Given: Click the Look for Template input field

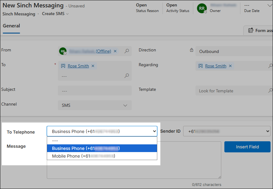Looking at the screenshot, I should [231, 90].
